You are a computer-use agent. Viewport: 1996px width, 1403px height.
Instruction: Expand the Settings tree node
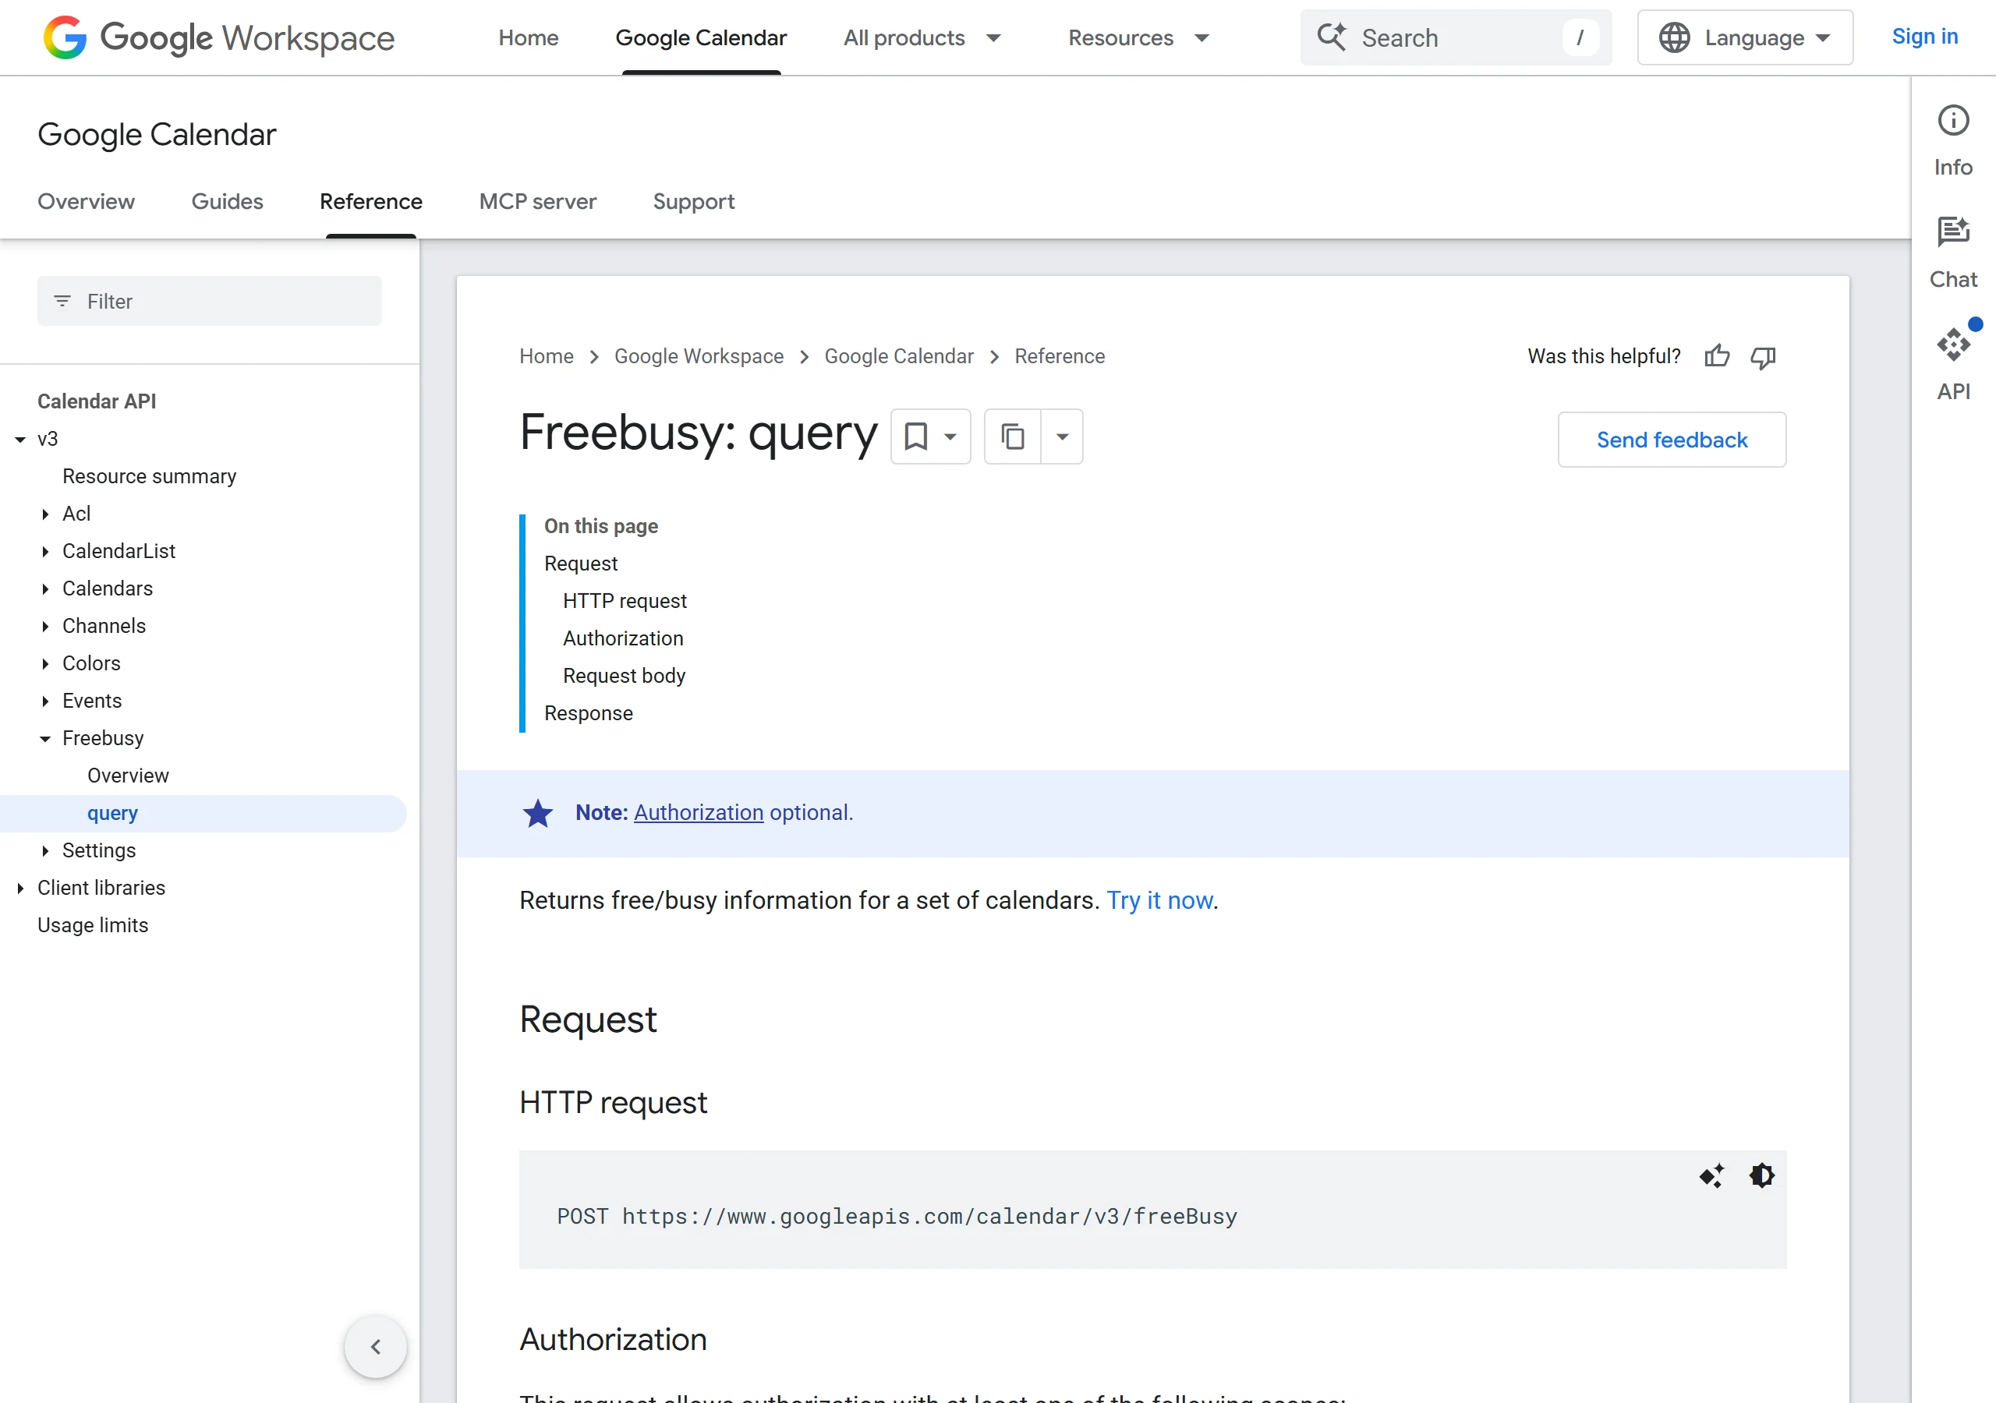coord(45,850)
